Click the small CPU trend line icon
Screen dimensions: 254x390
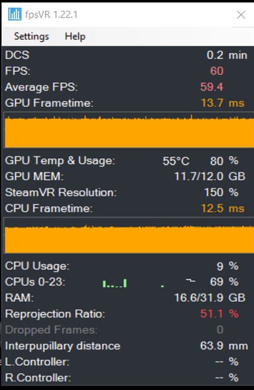click(x=191, y=281)
